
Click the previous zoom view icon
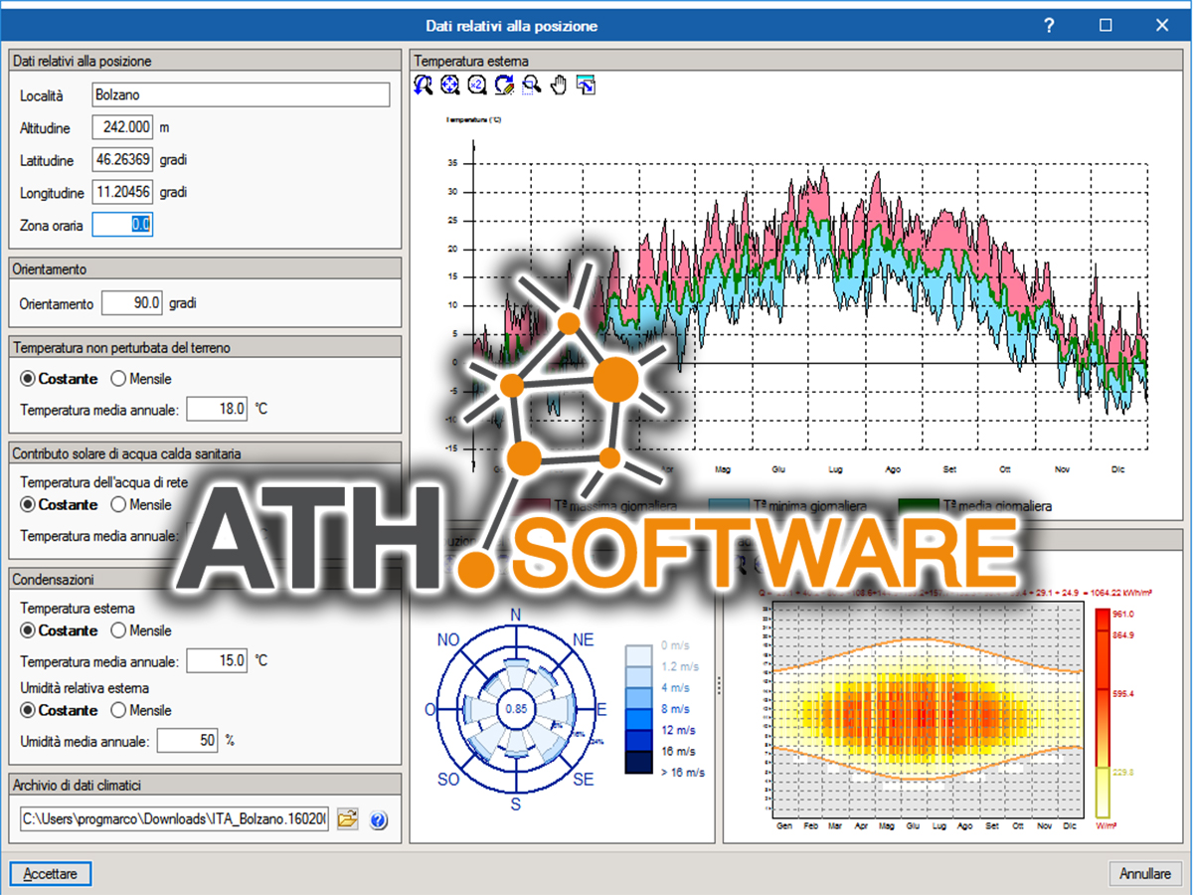tap(424, 86)
